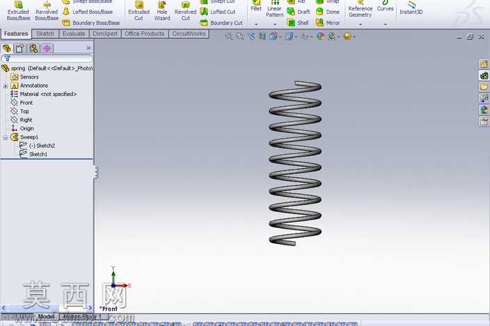Switch to FeatureManager design tree tab
The width and height of the screenshot is (490, 326).
coord(6,49)
